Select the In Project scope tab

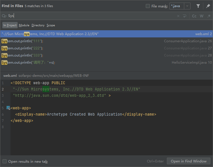(x=10, y=25)
